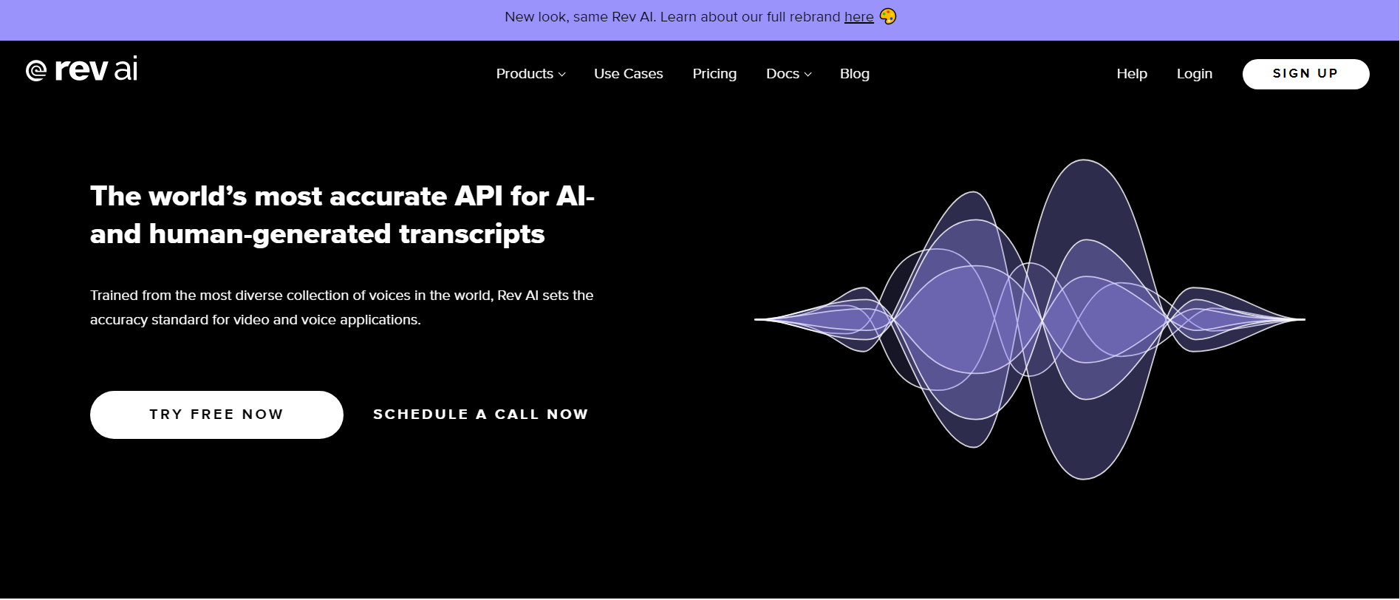This screenshot has width=1400, height=600.
Task: Open the 'here' rebrand link
Action: tap(858, 17)
